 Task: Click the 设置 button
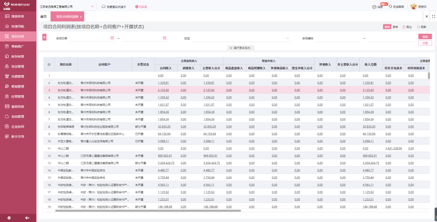tap(425, 43)
